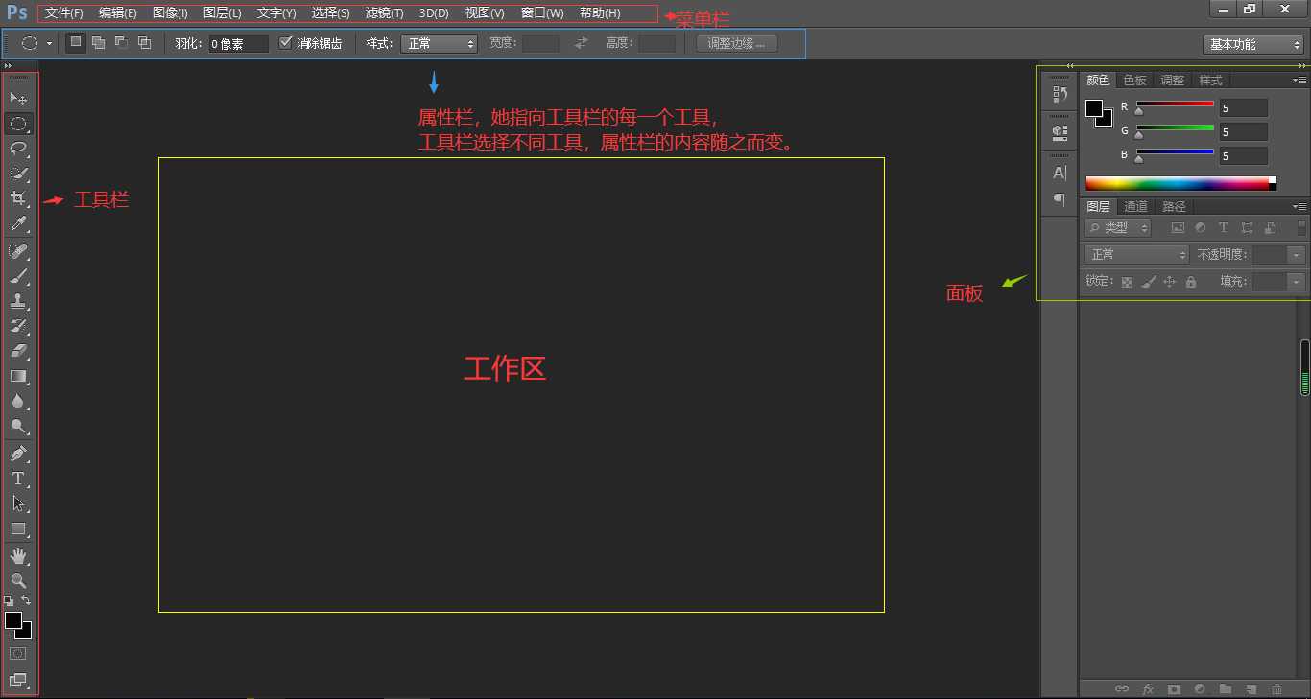Select the Brush tool

tap(18, 276)
